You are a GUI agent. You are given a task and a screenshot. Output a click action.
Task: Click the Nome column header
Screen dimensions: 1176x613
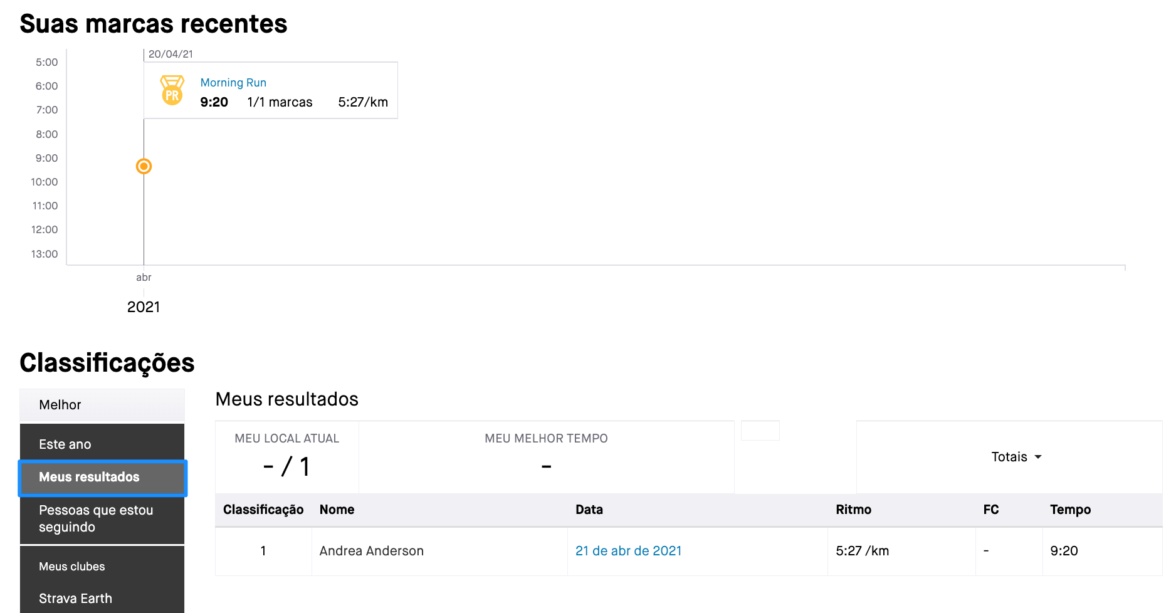tap(337, 510)
